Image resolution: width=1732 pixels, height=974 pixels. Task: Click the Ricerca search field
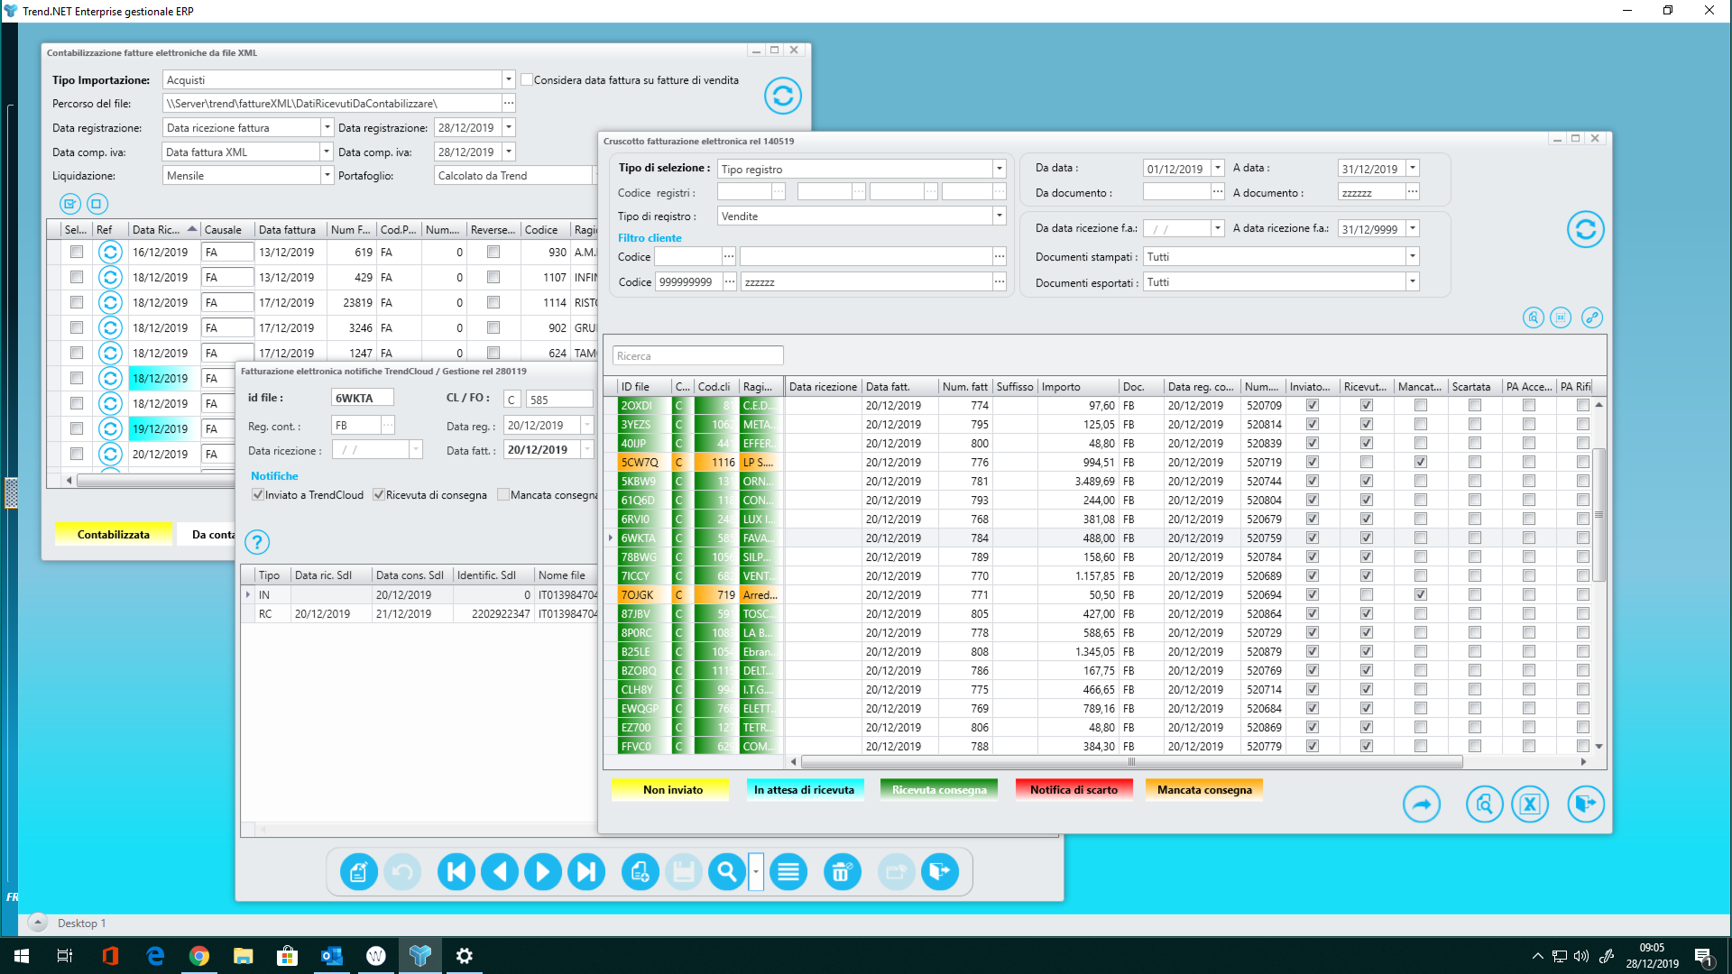697,356
